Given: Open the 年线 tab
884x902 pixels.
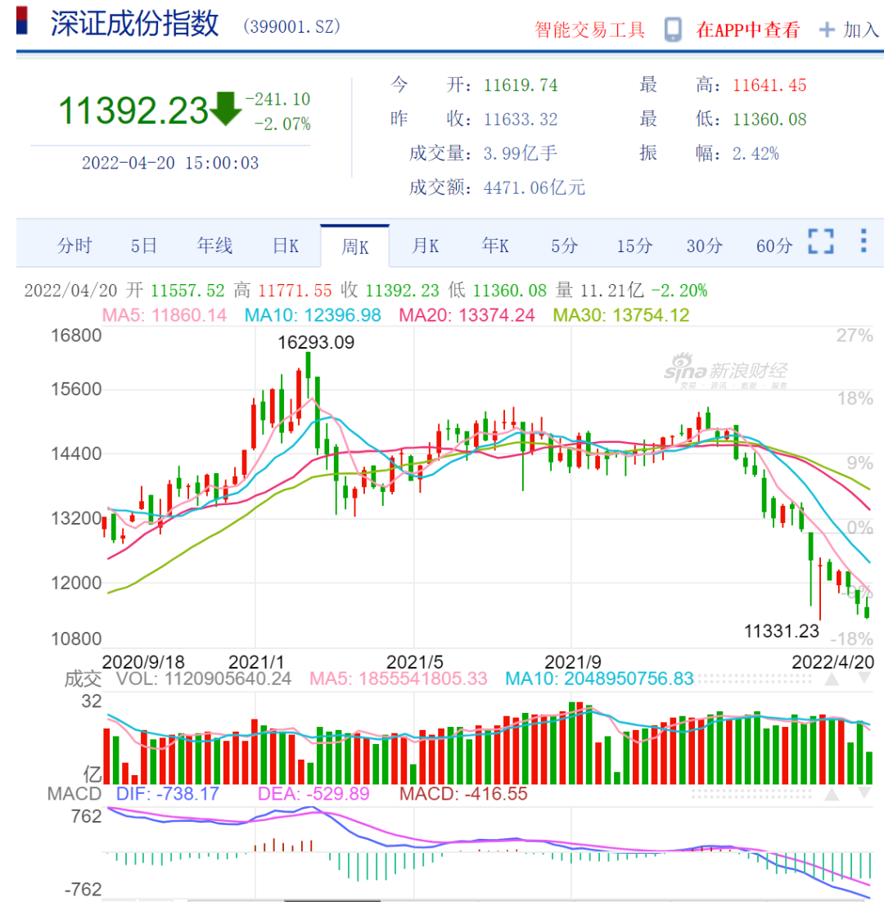Looking at the screenshot, I should [x=214, y=246].
